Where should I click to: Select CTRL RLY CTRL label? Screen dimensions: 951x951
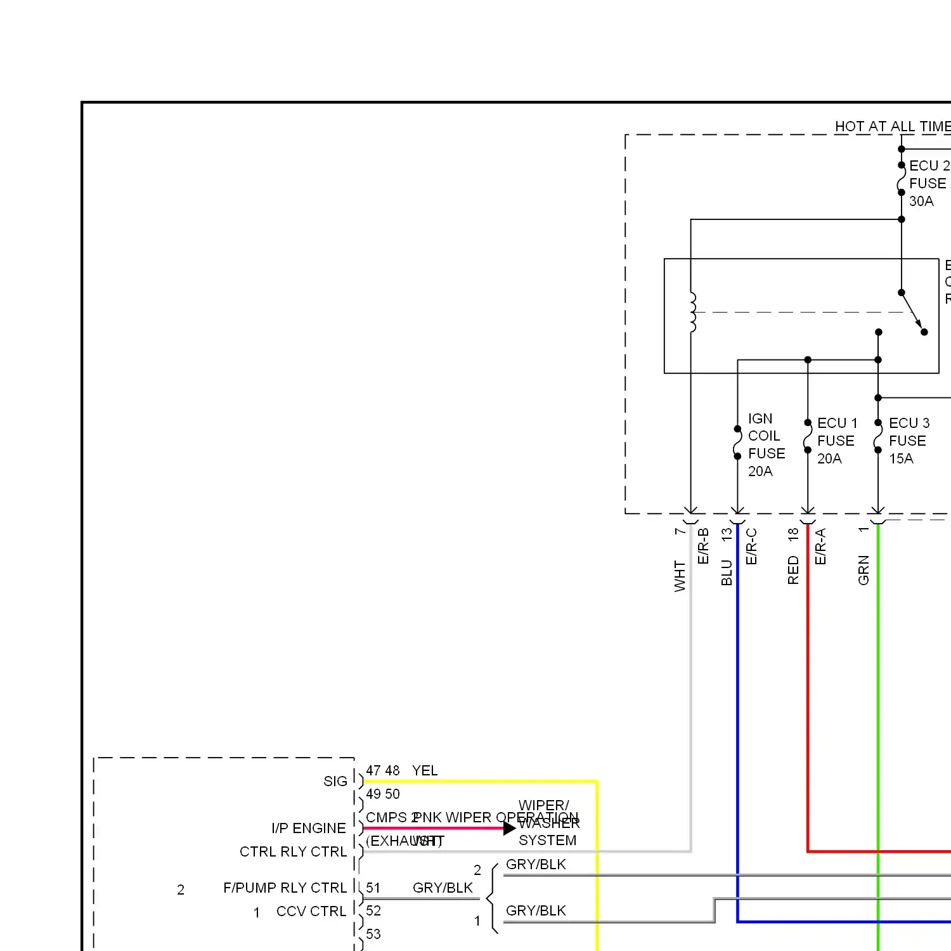tap(294, 851)
